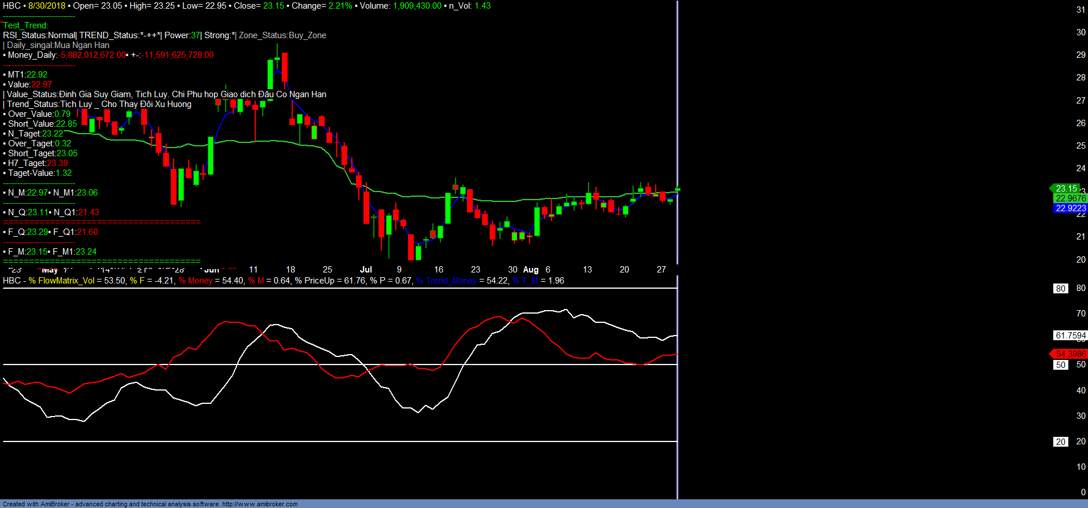Click the boxed 80 level marker
Viewport: 1088px width, 508px height.
coord(1060,289)
